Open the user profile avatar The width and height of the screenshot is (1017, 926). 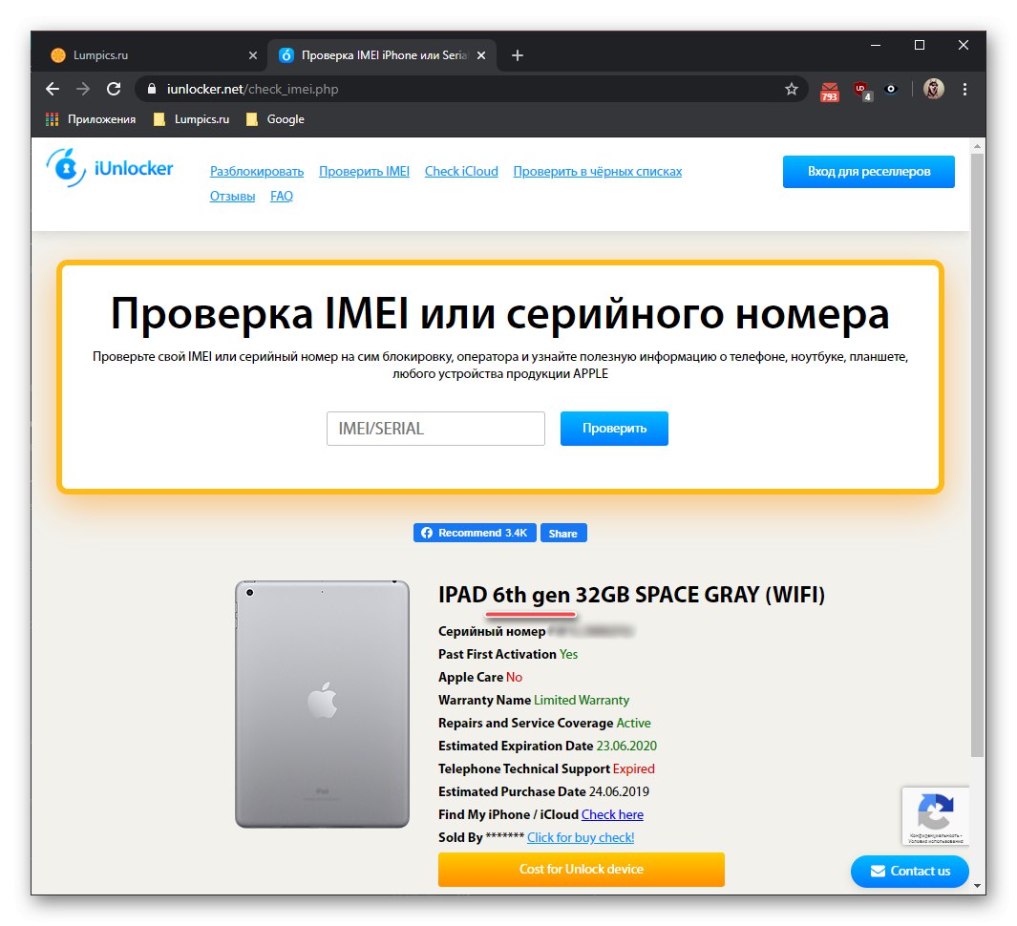click(933, 90)
